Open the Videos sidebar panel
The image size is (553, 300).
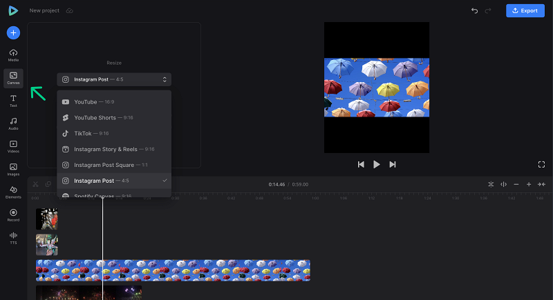tap(13, 147)
